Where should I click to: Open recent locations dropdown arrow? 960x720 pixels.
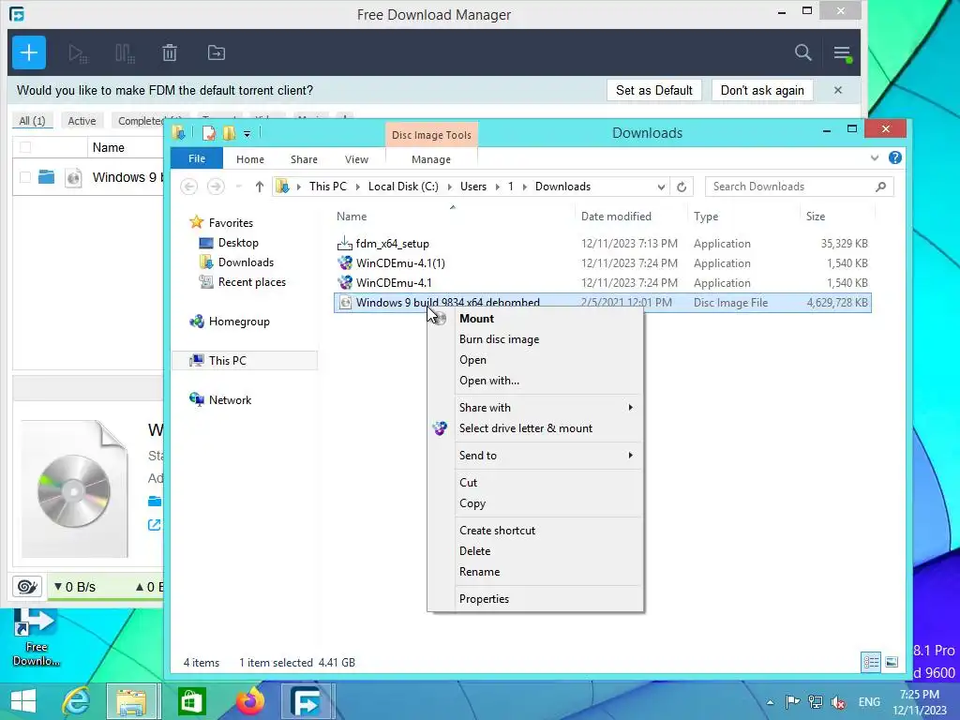pos(239,187)
